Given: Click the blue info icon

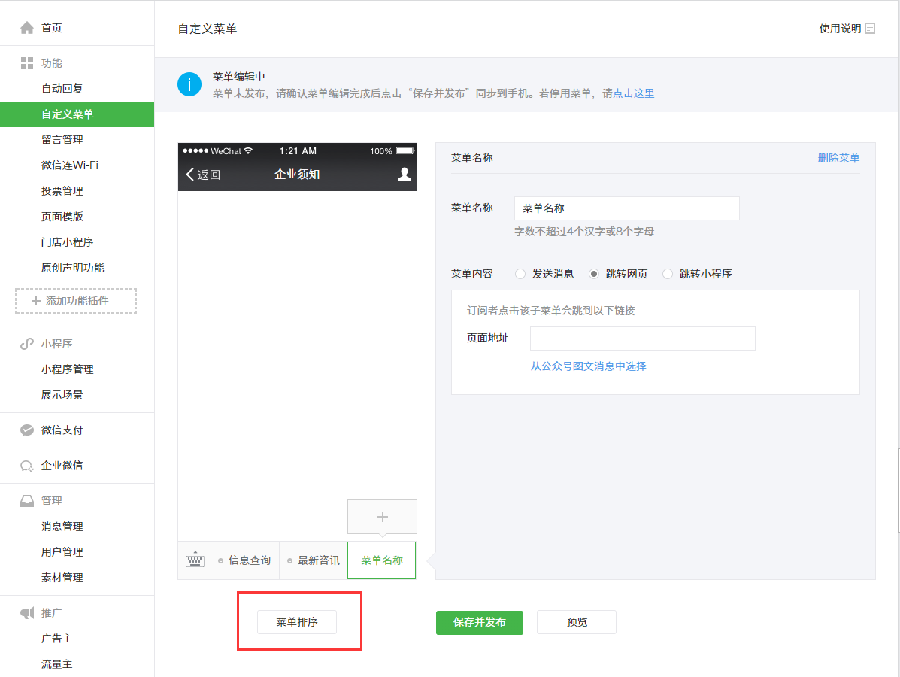Looking at the screenshot, I should point(189,84).
